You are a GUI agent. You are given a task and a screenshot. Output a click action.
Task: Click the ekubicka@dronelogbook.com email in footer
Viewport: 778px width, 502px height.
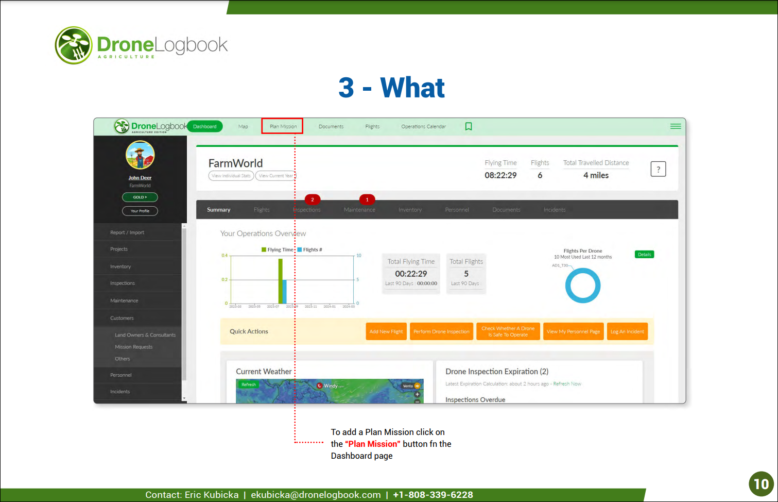pos(316,495)
